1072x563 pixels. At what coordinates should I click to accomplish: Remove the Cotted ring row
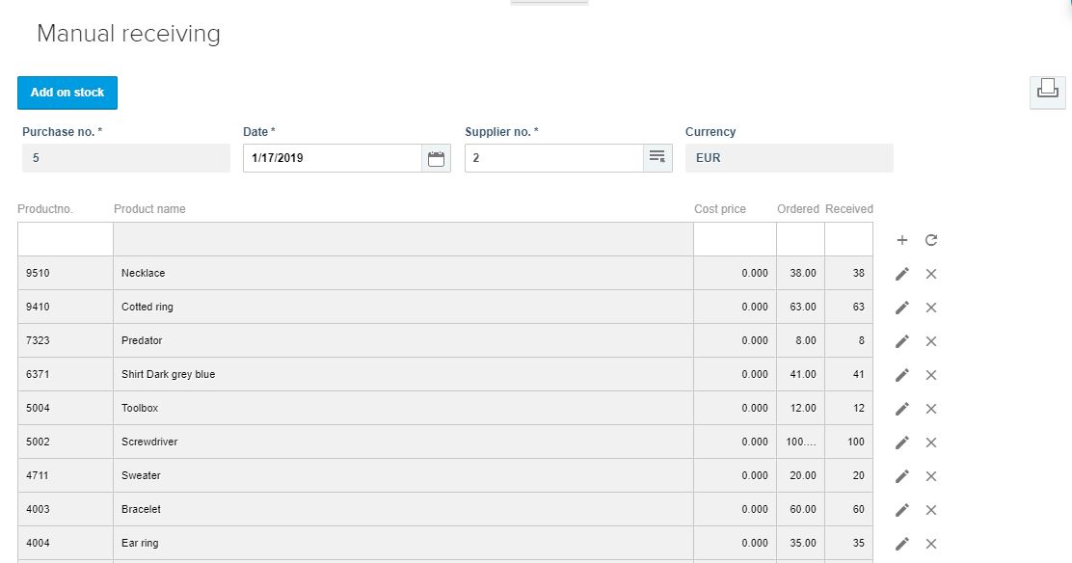point(930,308)
